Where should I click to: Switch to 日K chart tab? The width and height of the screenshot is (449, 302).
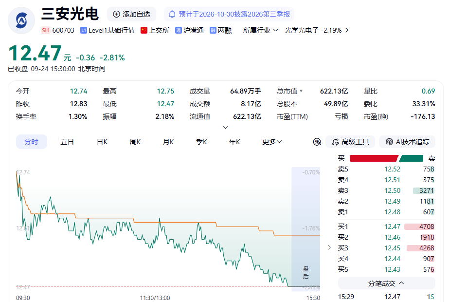pos(102,142)
